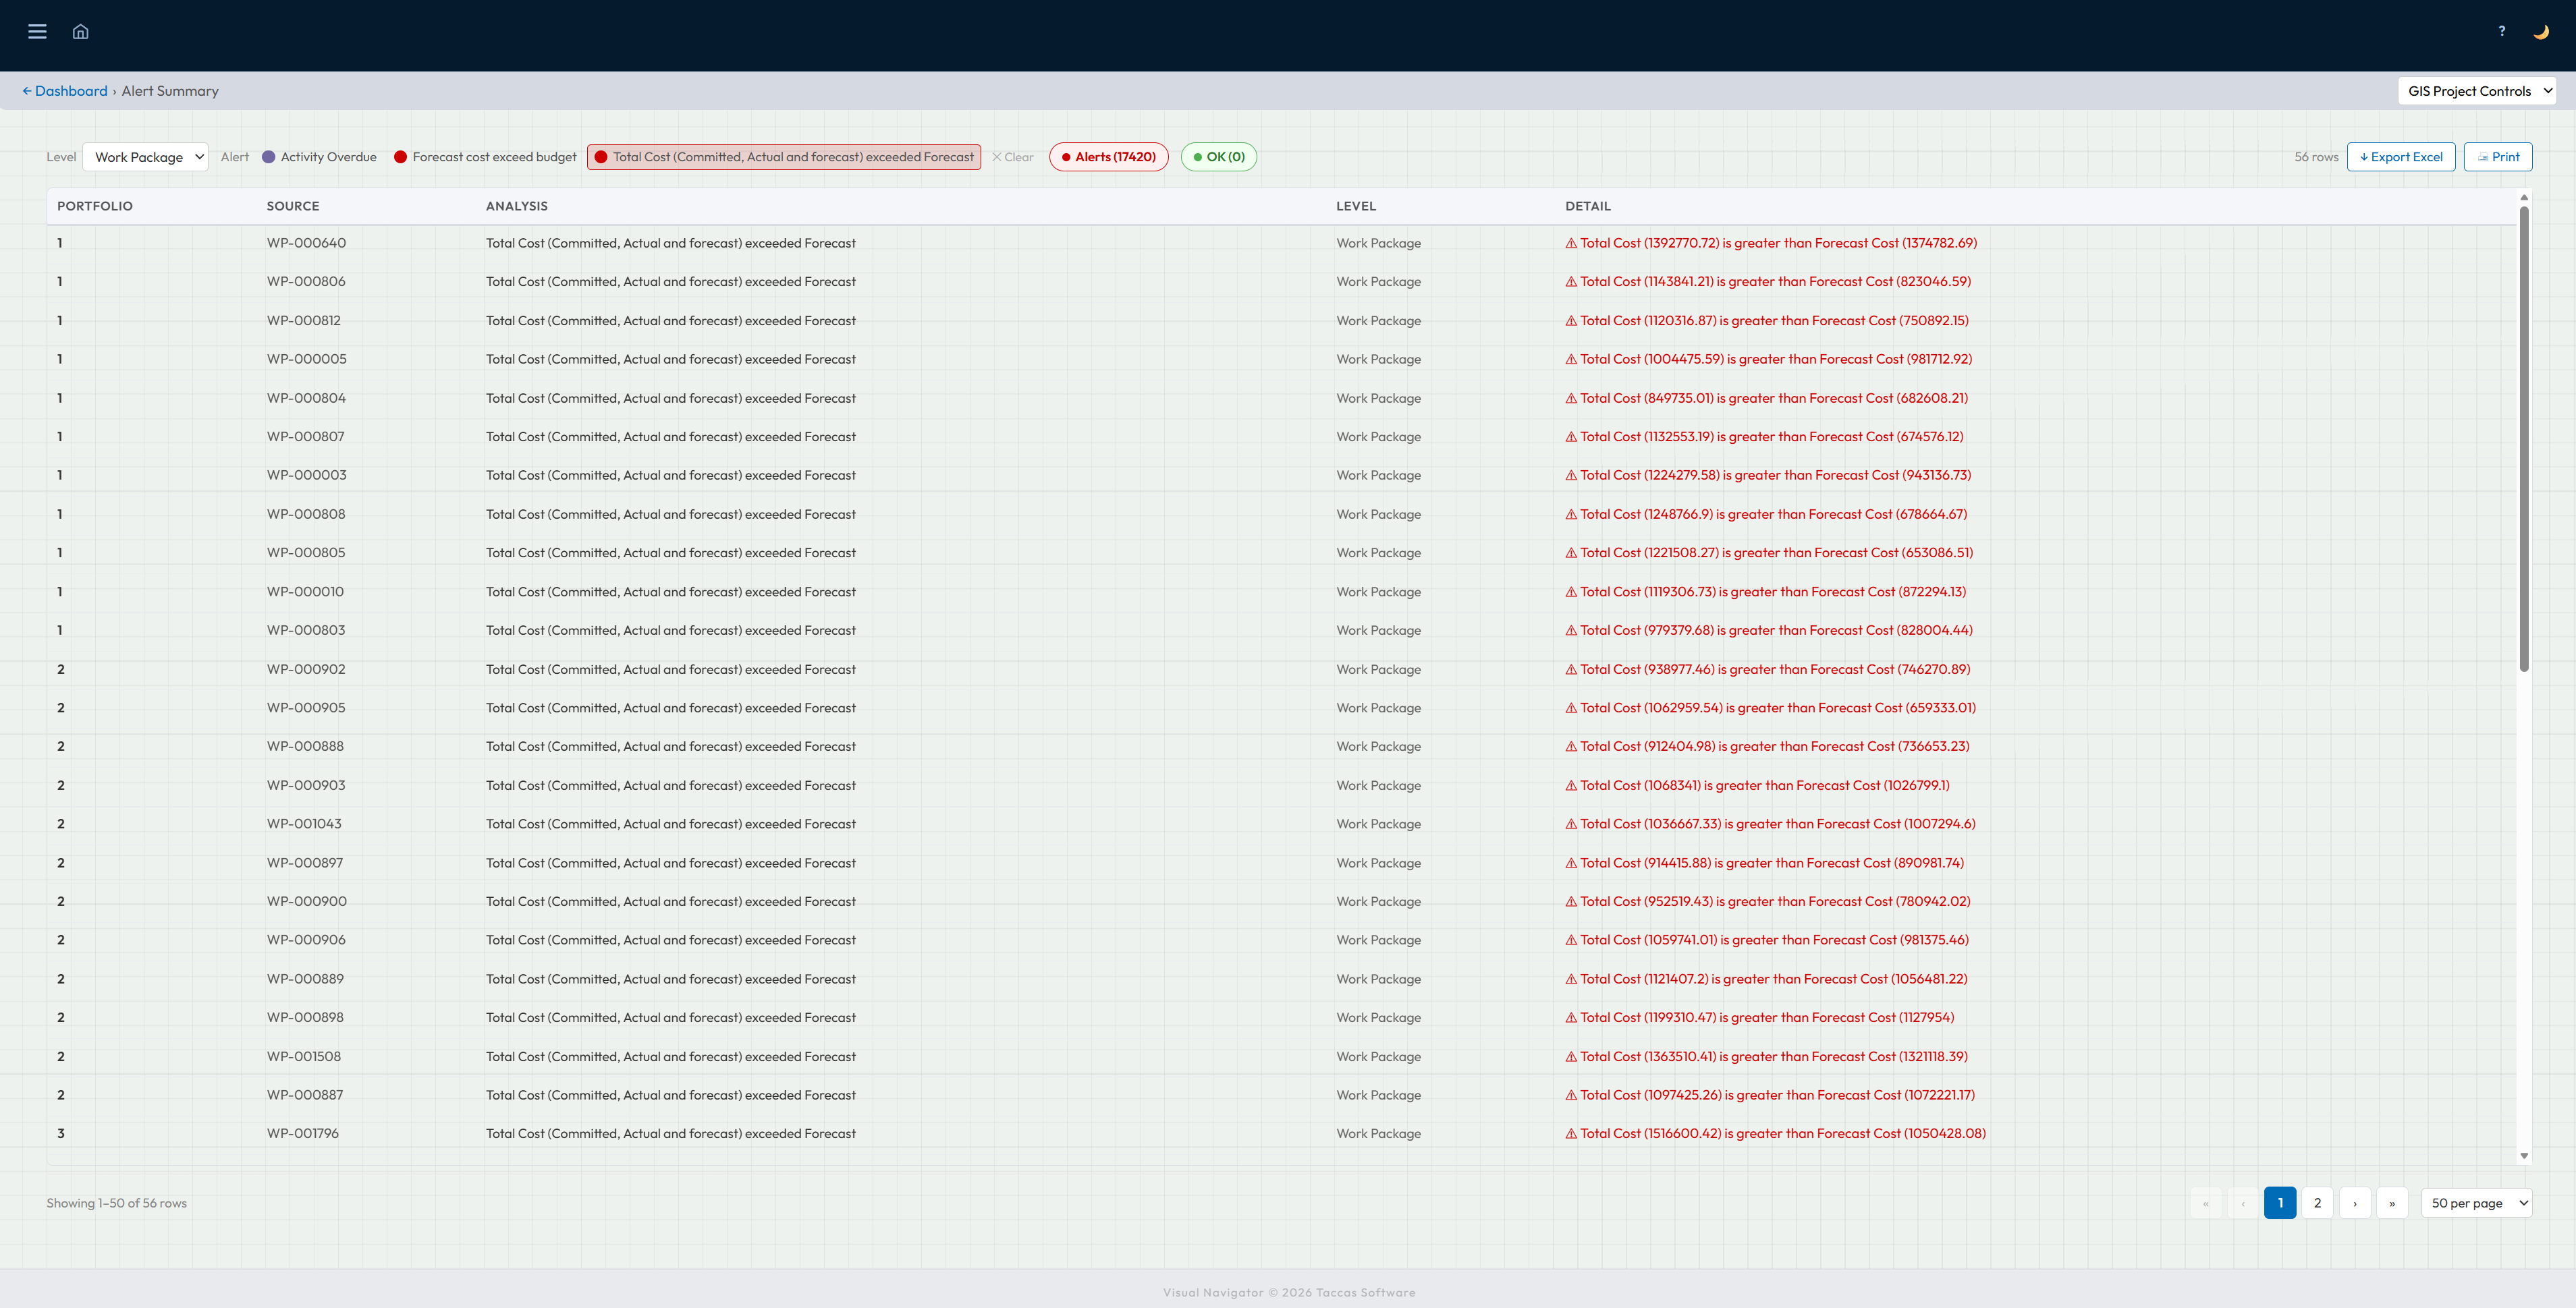Select source WP-000812

[x=303, y=320]
